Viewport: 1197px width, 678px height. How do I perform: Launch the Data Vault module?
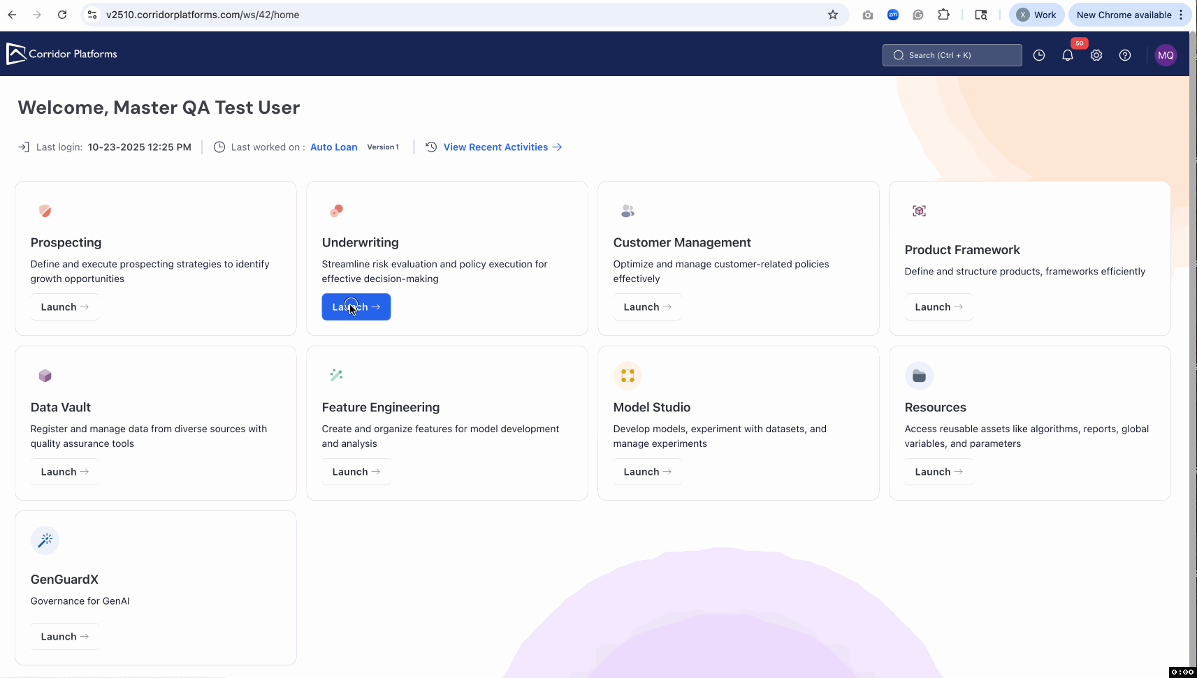point(64,472)
